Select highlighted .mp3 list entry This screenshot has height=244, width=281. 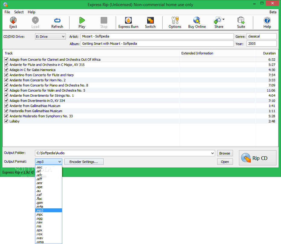pyautogui.click(x=49, y=210)
